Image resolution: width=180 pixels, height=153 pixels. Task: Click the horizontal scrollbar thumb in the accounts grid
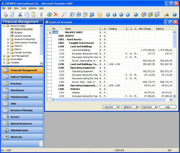point(110,99)
